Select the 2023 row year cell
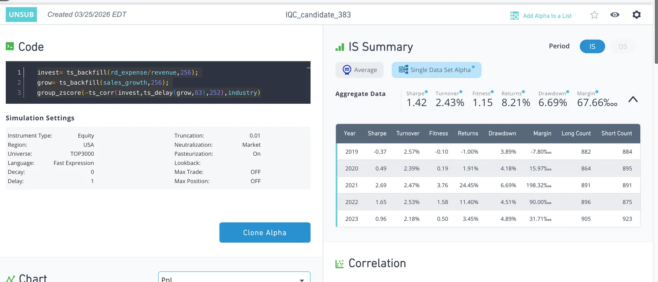Viewport: 658px width, 282px height. point(352,219)
